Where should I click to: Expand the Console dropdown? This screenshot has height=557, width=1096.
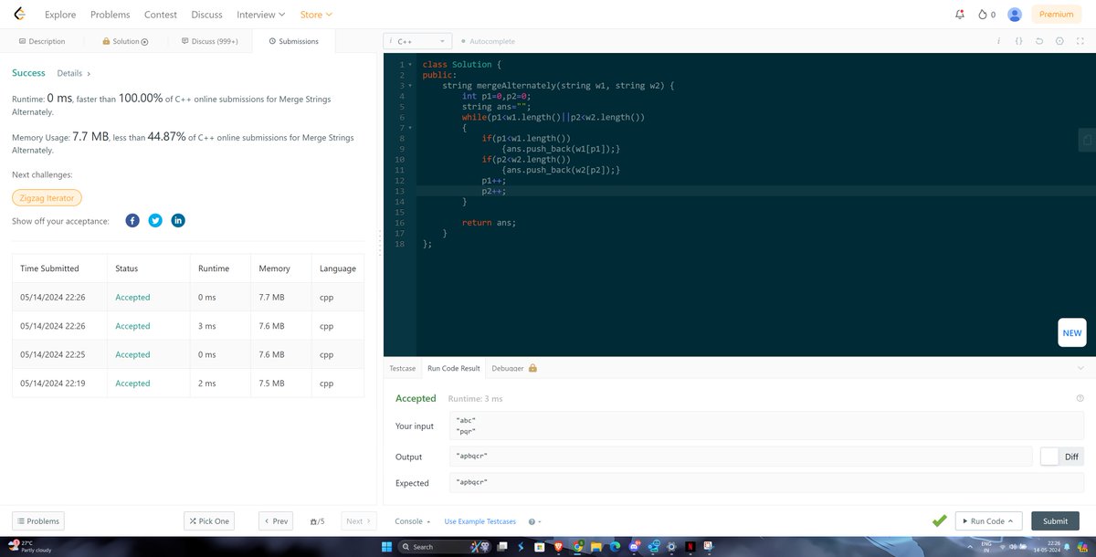tap(412, 521)
